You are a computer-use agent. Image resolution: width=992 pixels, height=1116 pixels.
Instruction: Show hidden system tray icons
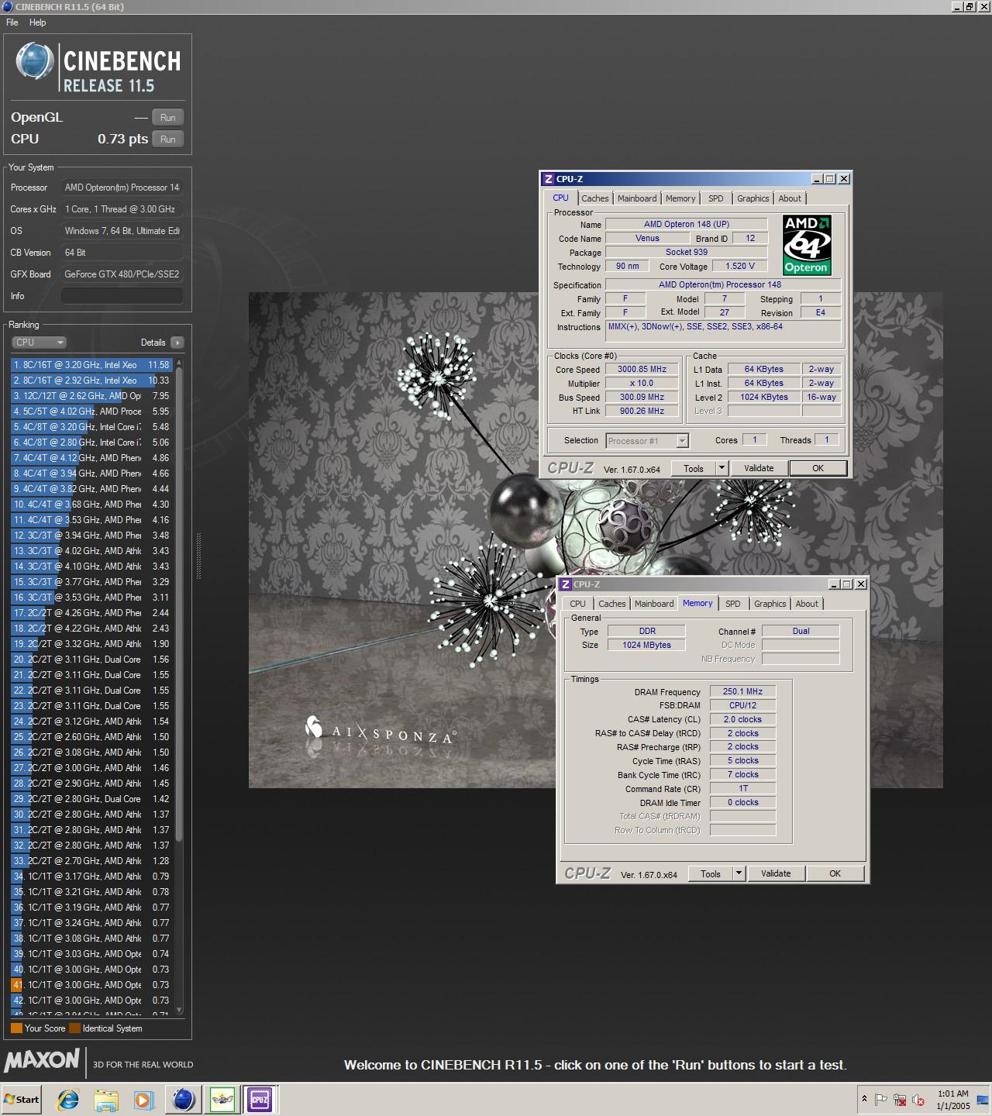pos(864,1099)
